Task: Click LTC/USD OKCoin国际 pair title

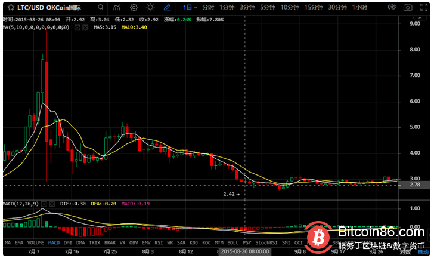Action: tap(49, 7)
